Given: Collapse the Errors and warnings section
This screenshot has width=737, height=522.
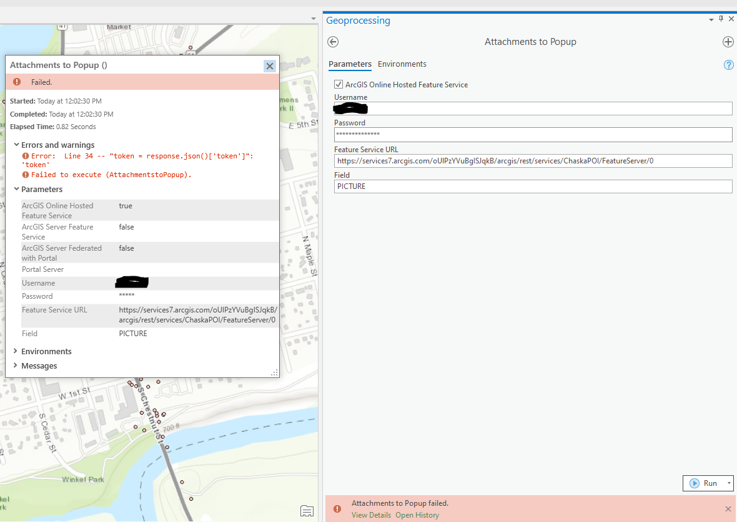Looking at the screenshot, I should click(x=15, y=145).
